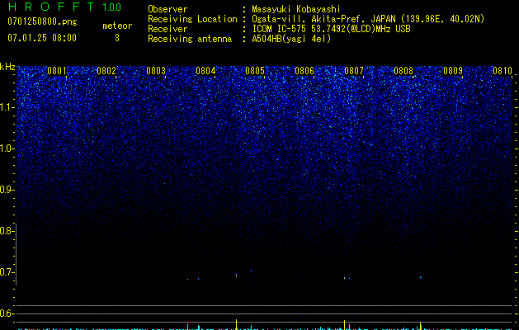Click the 'Receiving antenna' label
The height and width of the screenshot is (330, 519).
[190, 39]
